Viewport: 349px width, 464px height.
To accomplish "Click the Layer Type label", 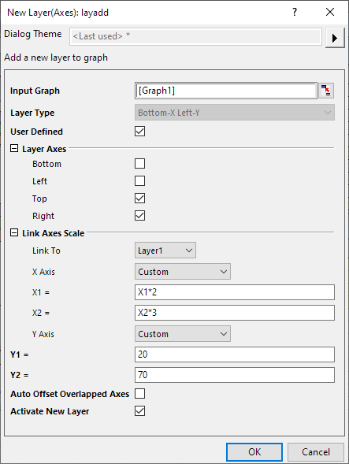I will point(32,113).
